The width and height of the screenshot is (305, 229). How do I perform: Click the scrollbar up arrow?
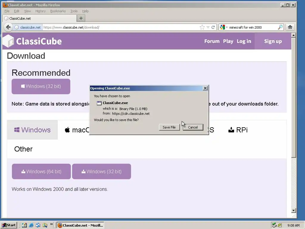point(293,35)
